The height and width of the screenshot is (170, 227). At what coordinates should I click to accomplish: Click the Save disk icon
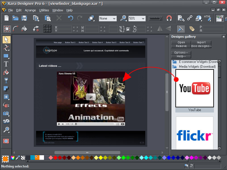(x=24, y=18)
